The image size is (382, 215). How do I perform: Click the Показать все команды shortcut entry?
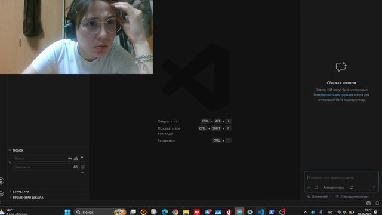[169, 131]
